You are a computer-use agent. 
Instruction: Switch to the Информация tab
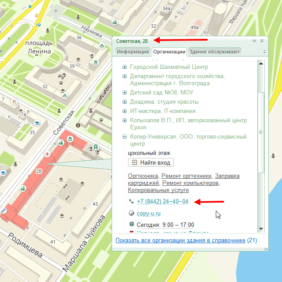[x=132, y=52]
